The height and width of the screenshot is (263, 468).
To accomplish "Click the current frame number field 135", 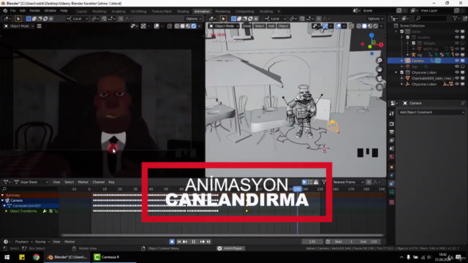I will (312, 242).
